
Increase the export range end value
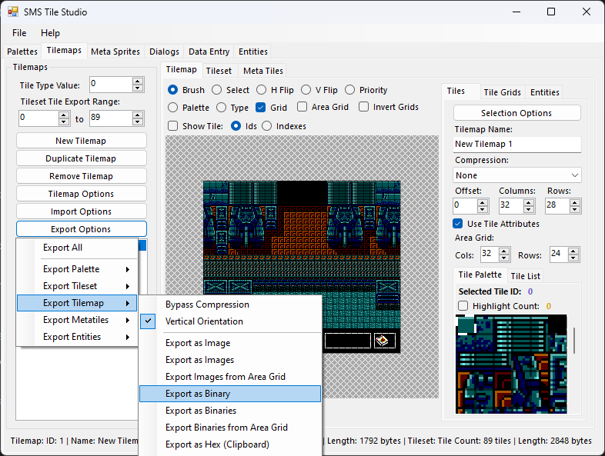(x=137, y=115)
